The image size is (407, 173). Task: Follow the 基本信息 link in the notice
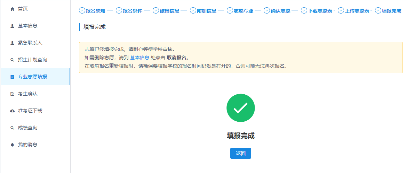click(139, 58)
